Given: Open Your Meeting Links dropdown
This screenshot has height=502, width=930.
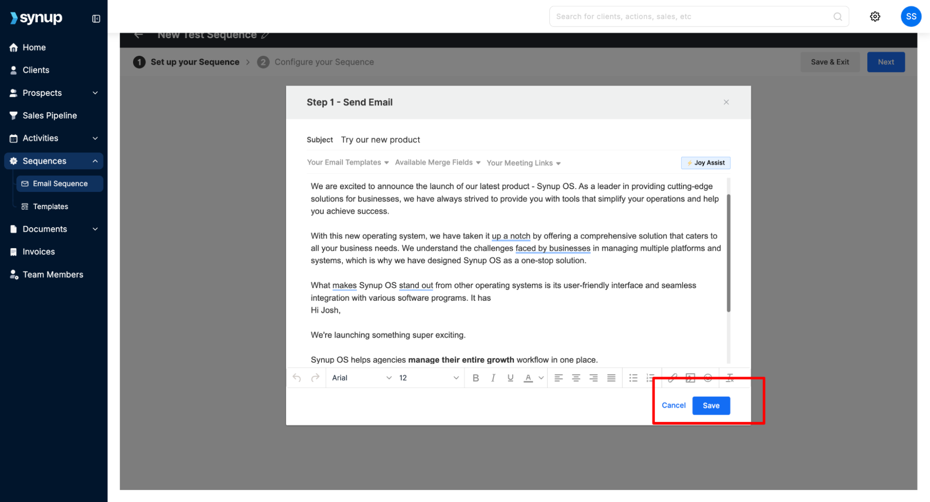Looking at the screenshot, I should coord(523,163).
